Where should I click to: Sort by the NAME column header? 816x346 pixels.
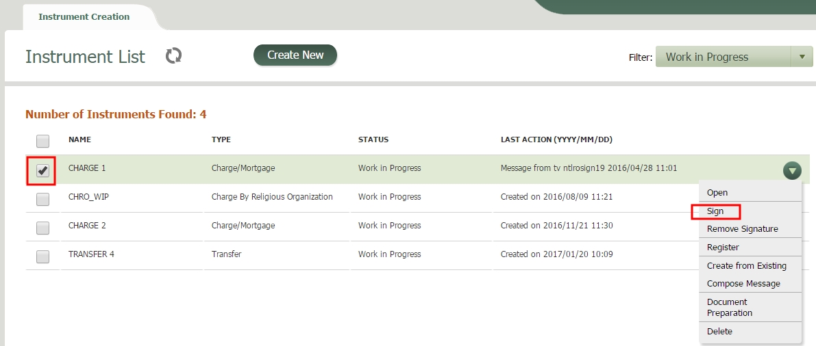tap(79, 139)
